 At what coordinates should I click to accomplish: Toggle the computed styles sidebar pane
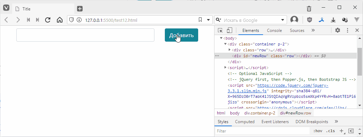tap(351, 131)
